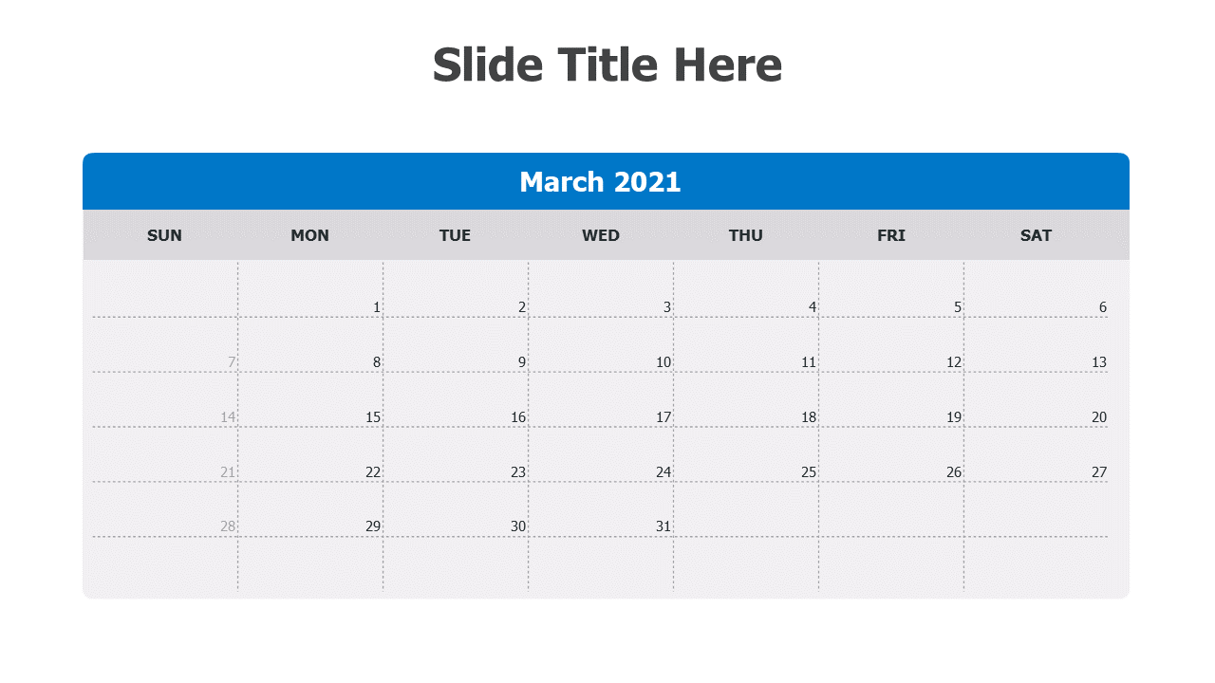The height and width of the screenshot is (683, 1215).
Task: Select greyed Sunday date 7
Action: [232, 362]
